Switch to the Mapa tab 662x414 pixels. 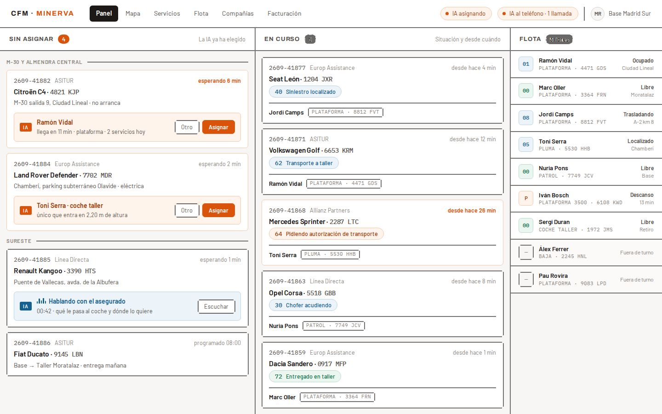(133, 13)
